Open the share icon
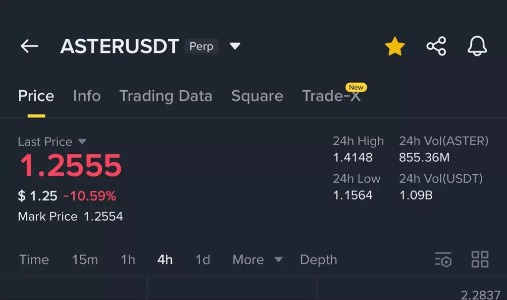 click(436, 47)
